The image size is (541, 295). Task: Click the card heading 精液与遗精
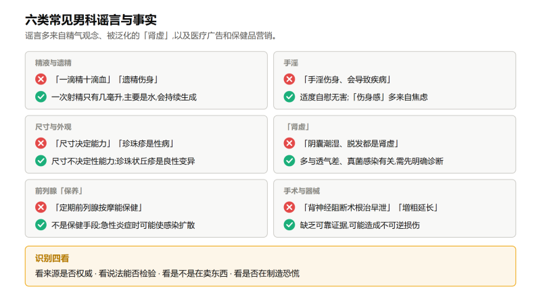coord(53,63)
